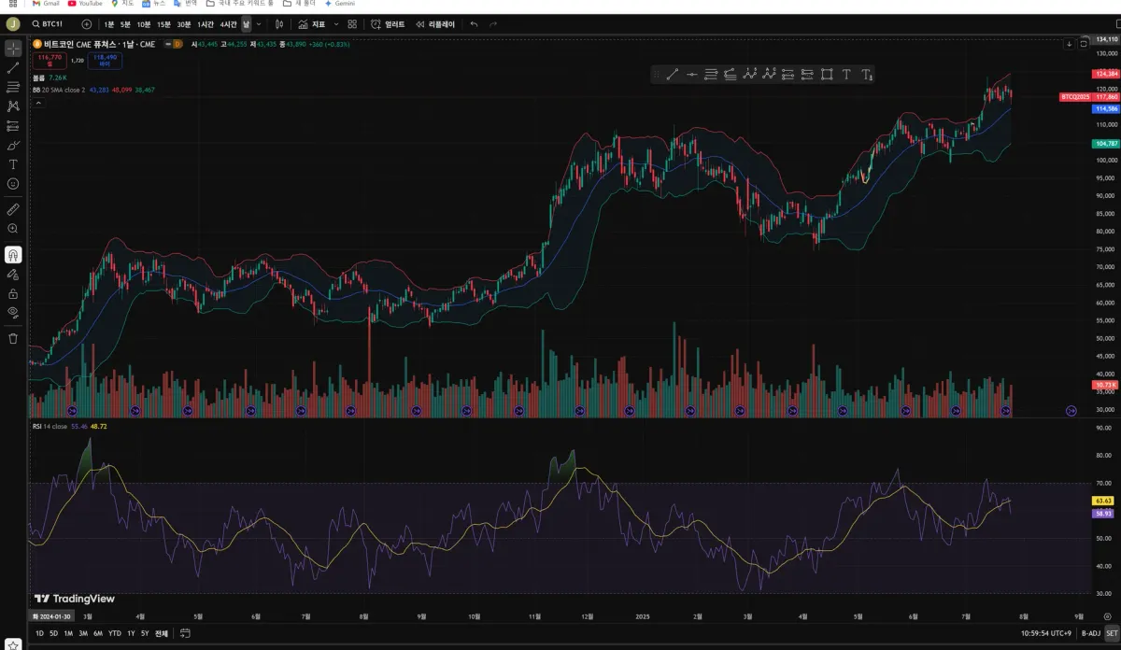Open the Fibonacci retracement tool
Image resolution: width=1121 pixels, height=650 pixels.
pyautogui.click(x=13, y=87)
